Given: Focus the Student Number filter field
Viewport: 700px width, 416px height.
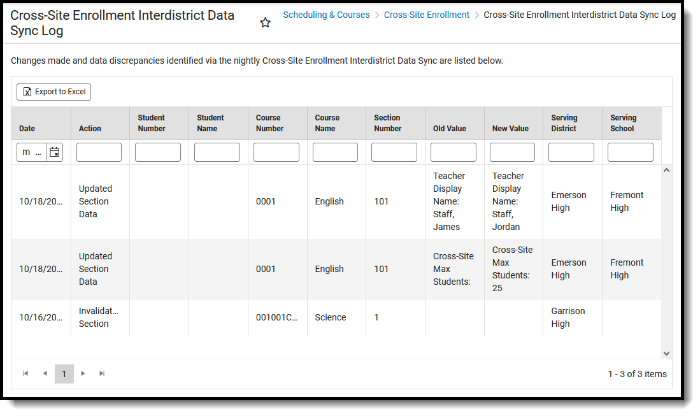Looking at the screenshot, I should [157, 152].
